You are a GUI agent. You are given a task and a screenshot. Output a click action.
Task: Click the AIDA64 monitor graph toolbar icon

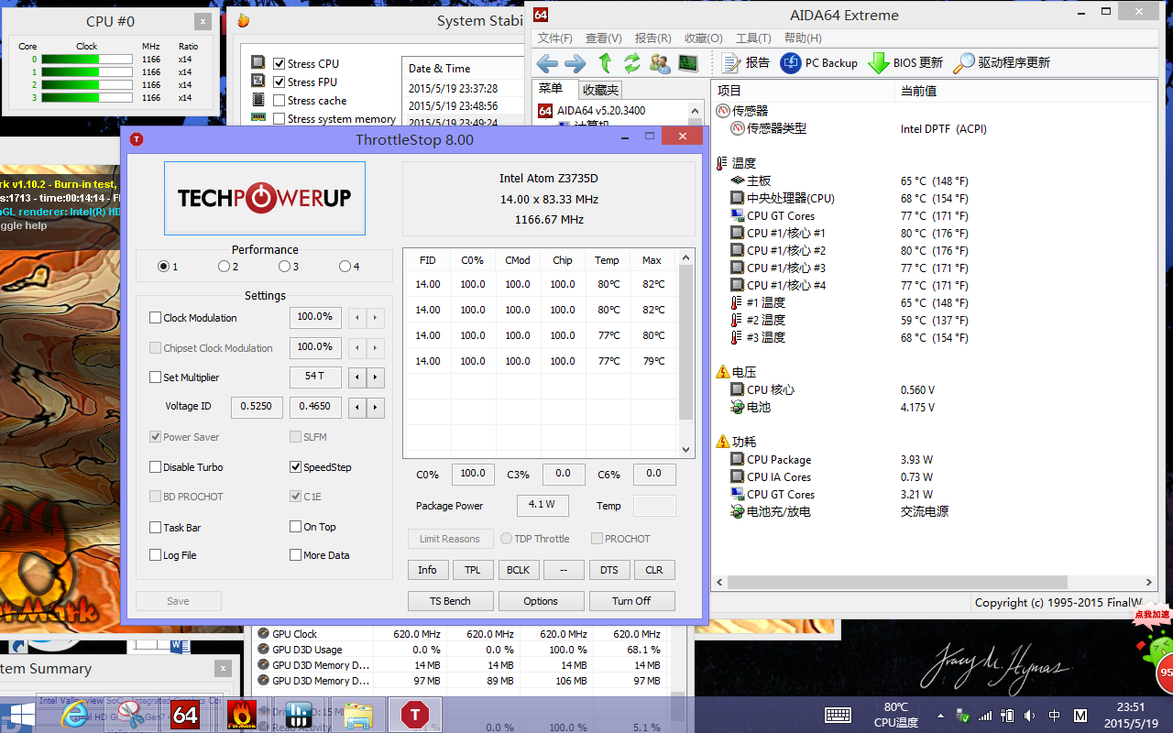pos(687,63)
